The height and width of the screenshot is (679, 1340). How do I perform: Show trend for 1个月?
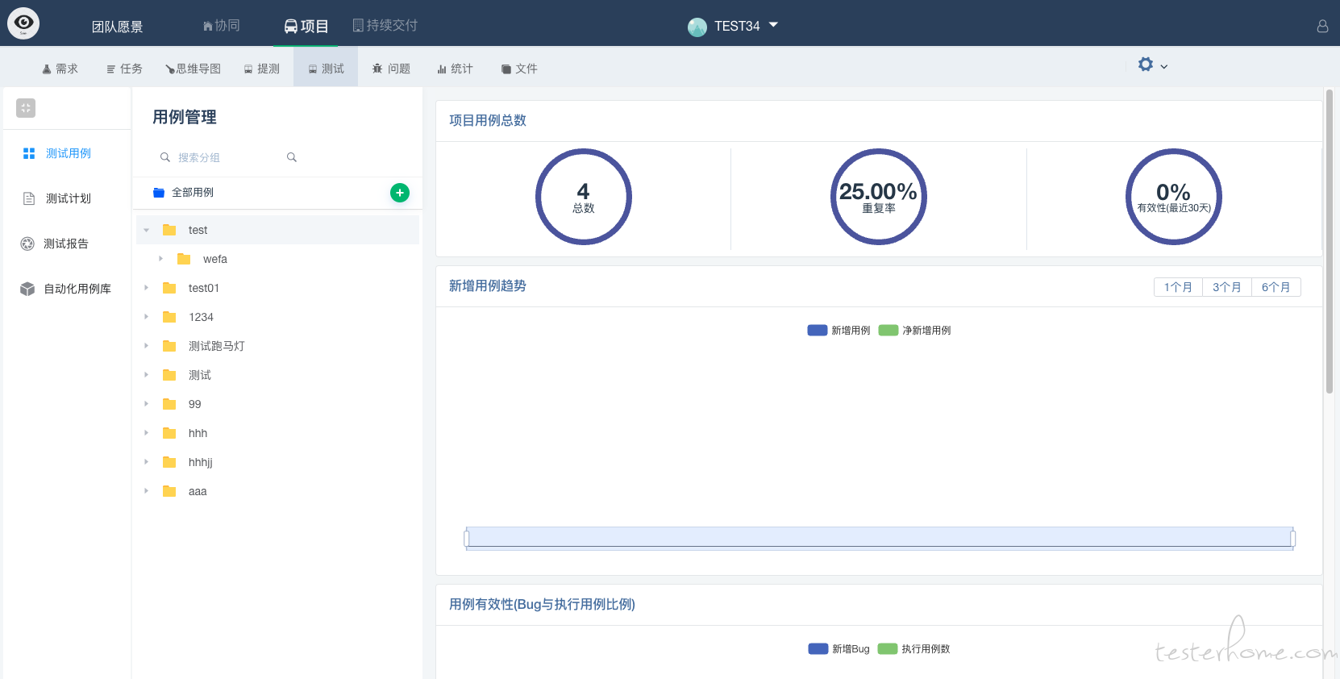1178,287
